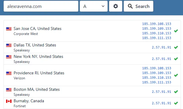Select 'Boston MA, United States' text

(37, 89)
